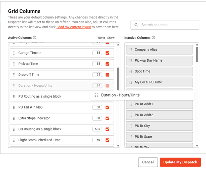Uncheck Show for Flight Stats Scheduled Time
Image resolution: width=206 pixels, height=170 pixels.
point(107,140)
